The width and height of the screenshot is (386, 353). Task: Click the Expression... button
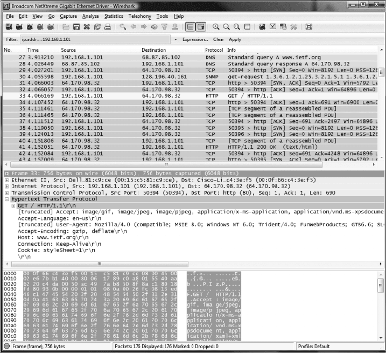tap(195, 39)
